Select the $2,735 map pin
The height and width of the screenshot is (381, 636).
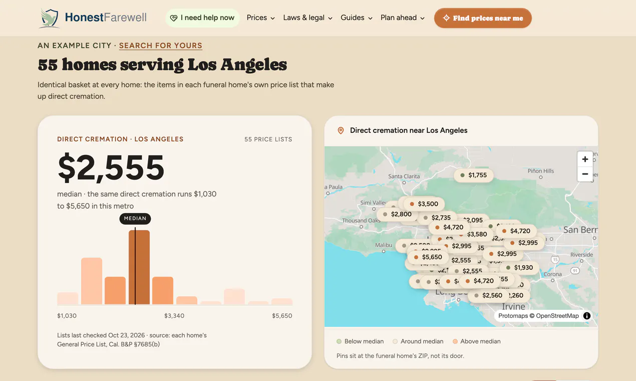click(x=437, y=218)
